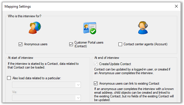The image size is (184, 105).
Task: Click Customer Portal users (Contact) label text
Action: [x=89, y=44]
